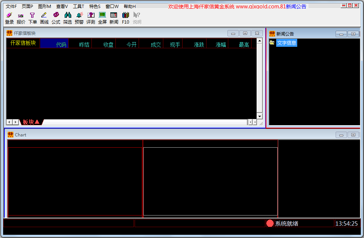Open the 特色S menu

click(x=95, y=7)
